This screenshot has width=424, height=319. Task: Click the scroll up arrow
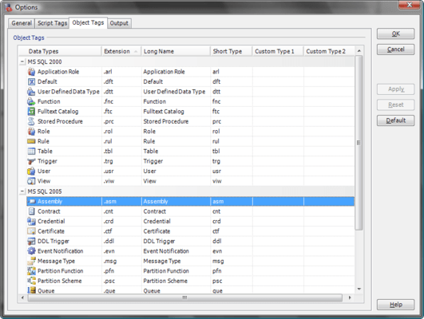click(359, 51)
